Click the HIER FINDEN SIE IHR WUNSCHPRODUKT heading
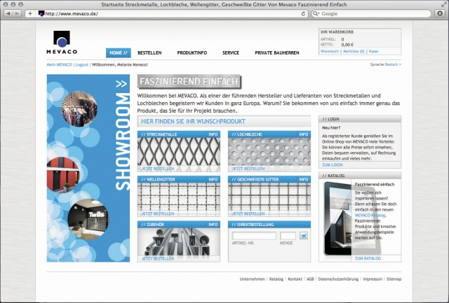 tap(194, 121)
